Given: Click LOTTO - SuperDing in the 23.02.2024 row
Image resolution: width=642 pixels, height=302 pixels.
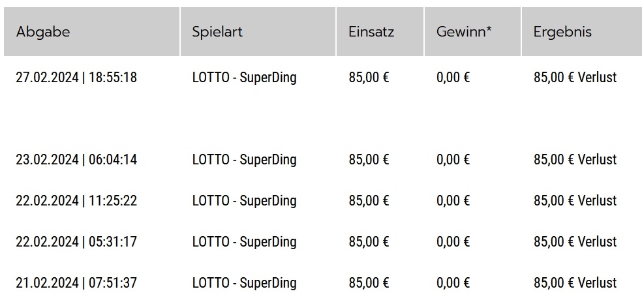Looking at the screenshot, I should [x=245, y=160].
